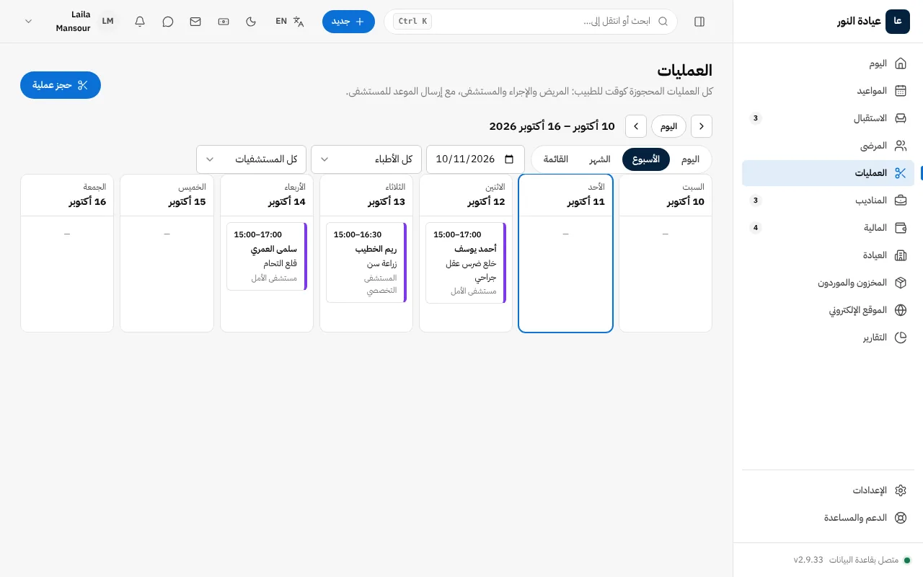Viewport: 923px width, 577px height.
Task: Open اليوم home in the sidebar
Action: [x=828, y=63]
